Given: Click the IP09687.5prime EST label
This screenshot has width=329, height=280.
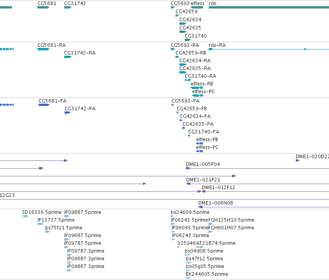Looking at the screenshot, I should pos(82,236).
